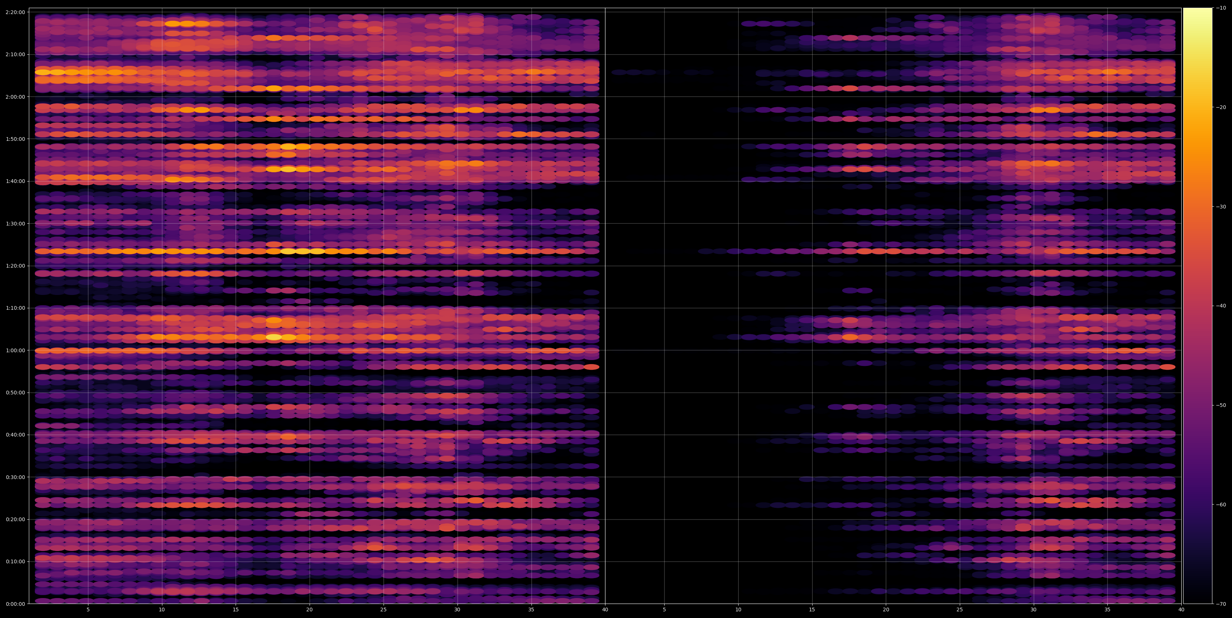Click the −60 colorbar tick label

click(x=1221, y=505)
